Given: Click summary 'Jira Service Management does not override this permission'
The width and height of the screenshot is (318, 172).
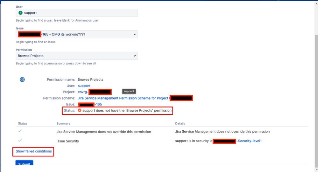Looking at the screenshot, I should point(104,132).
